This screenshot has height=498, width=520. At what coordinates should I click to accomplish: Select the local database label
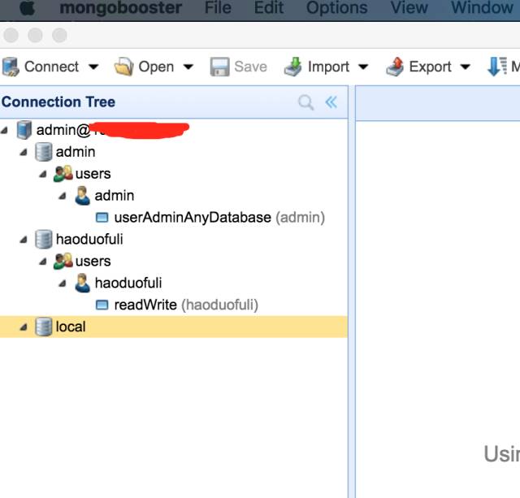pyautogui.click(x=71, y=327)
